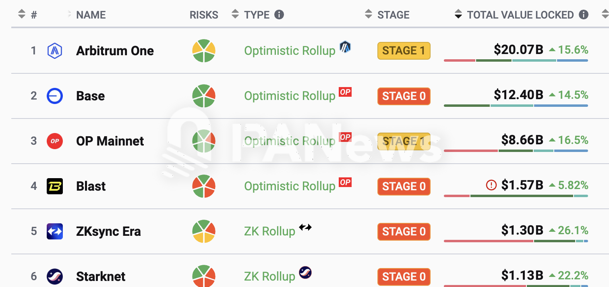Click the ZKsync Era risk rosette
Screen dimensions: 609x287
pyautogui.click(x=204, y=231)
